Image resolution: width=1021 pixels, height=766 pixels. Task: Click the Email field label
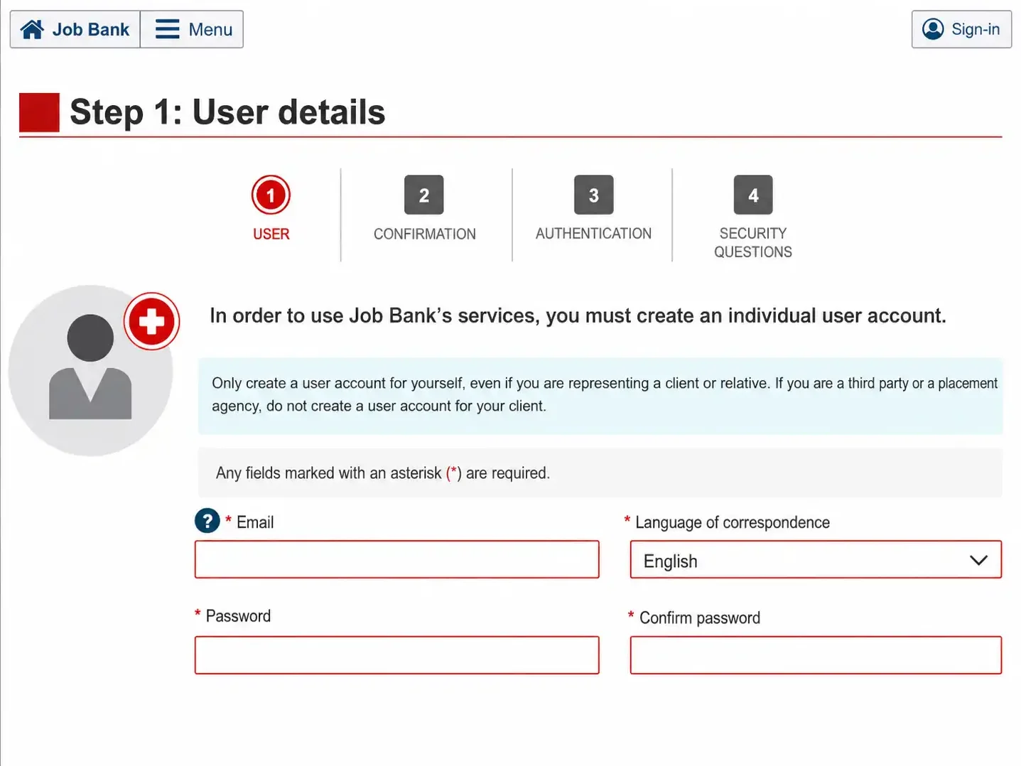pyautogui.click(x=255, y=522)
